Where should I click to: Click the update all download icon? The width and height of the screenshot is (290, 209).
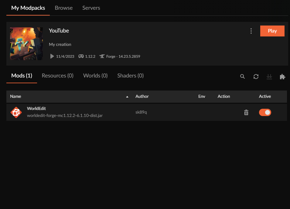pos(269,76)
